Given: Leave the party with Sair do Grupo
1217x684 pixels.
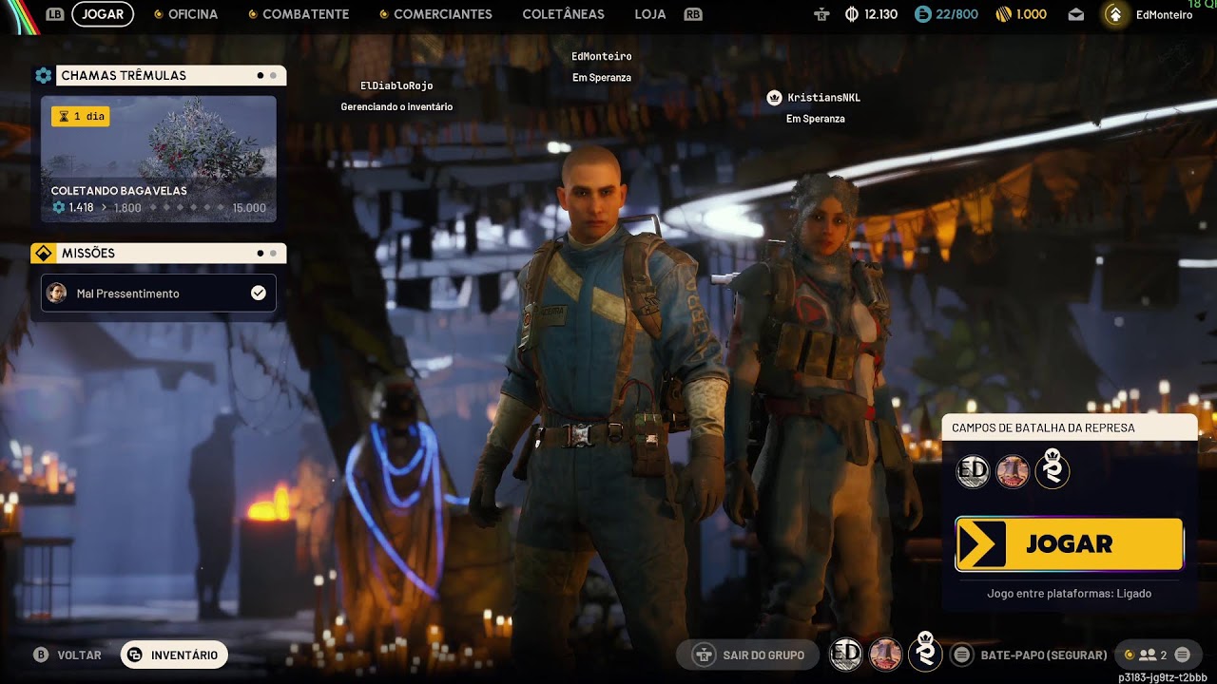Looking at the screenshot, I should [x=746, y=655].
